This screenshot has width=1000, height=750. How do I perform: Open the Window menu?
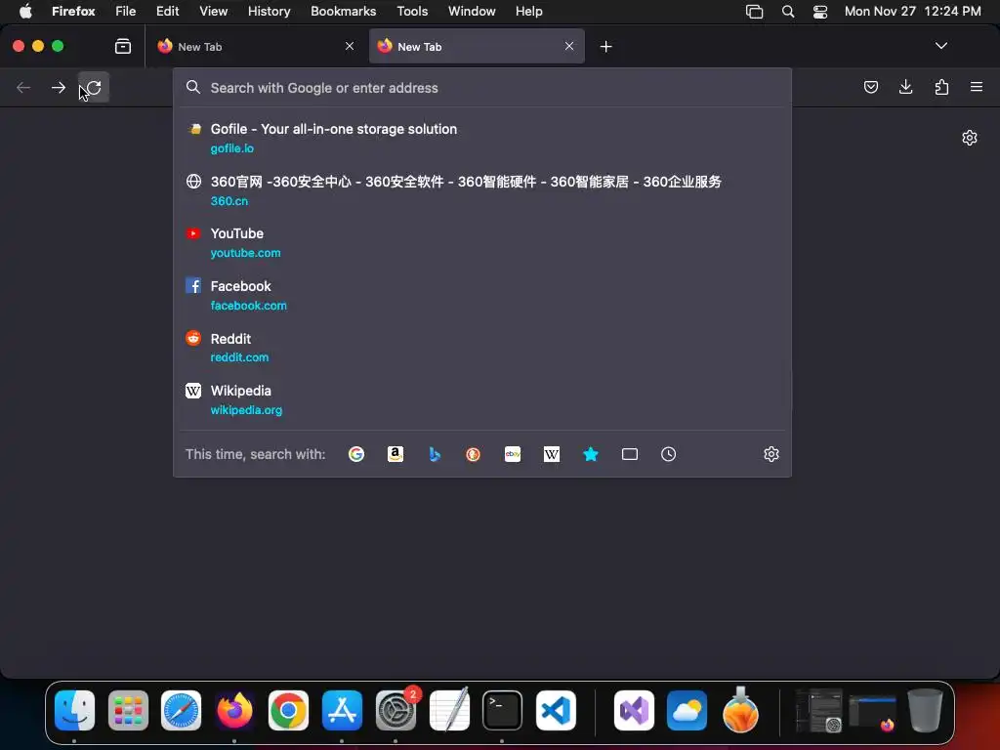472,11
